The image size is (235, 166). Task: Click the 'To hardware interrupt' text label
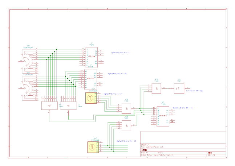[x=194, y=91]
